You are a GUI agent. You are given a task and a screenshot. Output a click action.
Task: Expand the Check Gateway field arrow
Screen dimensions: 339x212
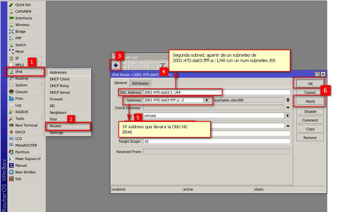point(287,108)
